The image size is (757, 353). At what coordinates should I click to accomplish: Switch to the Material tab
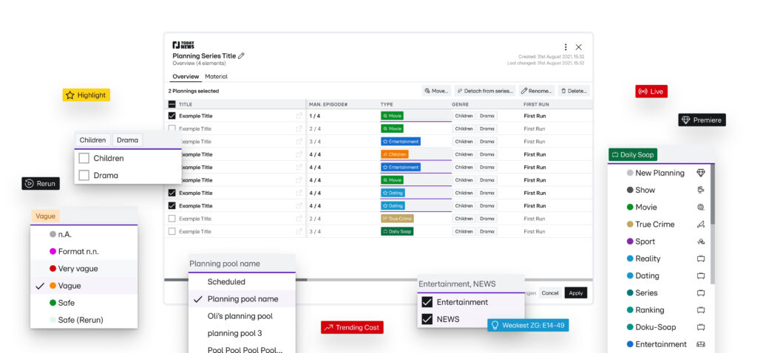[216, 76]
